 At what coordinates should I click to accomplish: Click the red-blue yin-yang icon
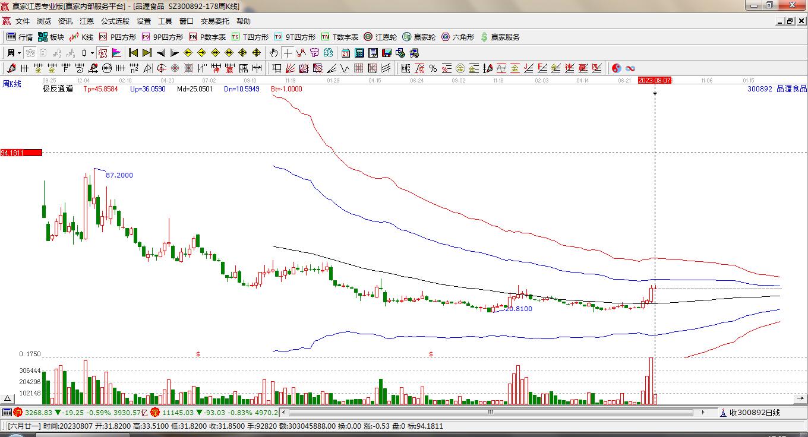pyautogui.click(x=617, y=68)
